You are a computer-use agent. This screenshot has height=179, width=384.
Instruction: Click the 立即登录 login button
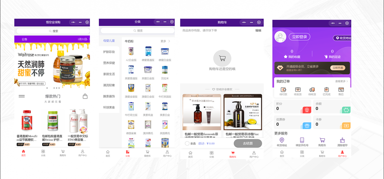[300, 37]
